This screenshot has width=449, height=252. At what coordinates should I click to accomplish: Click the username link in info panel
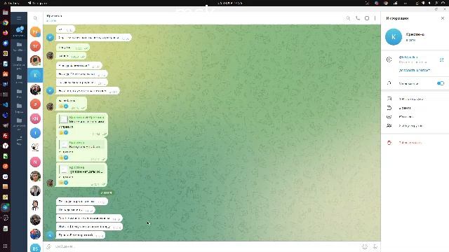pyautogui.click(x=408, y=57)
